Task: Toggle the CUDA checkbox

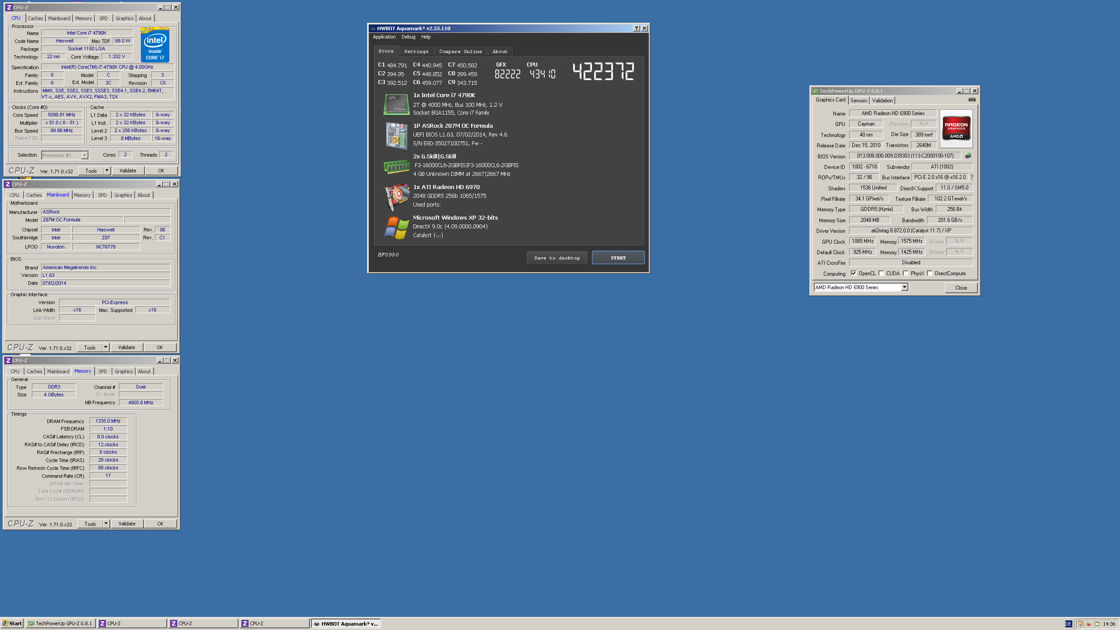Action: tap(881, 273)
